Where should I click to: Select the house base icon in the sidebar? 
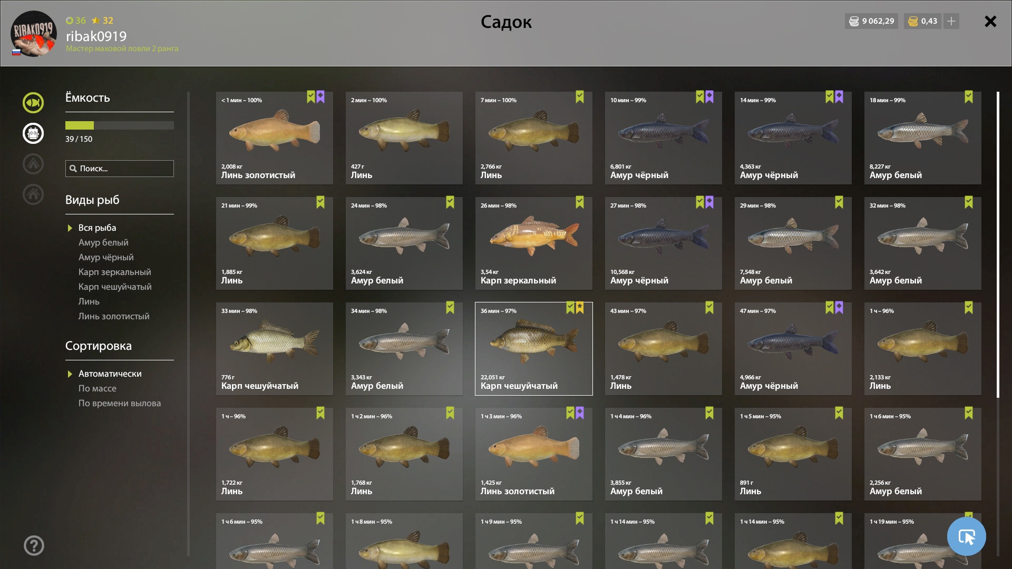pos(33,194)
